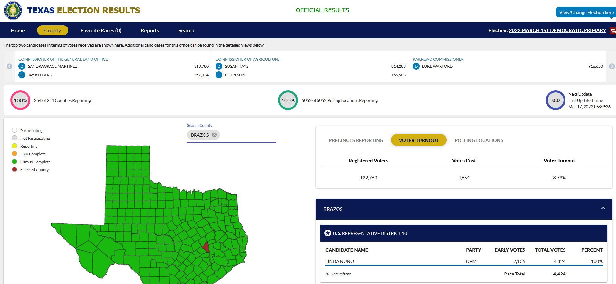Open the Polling Locations tab
Image resolution: width=616 pixels, height=284 pixels.
(x=479, y=140)
